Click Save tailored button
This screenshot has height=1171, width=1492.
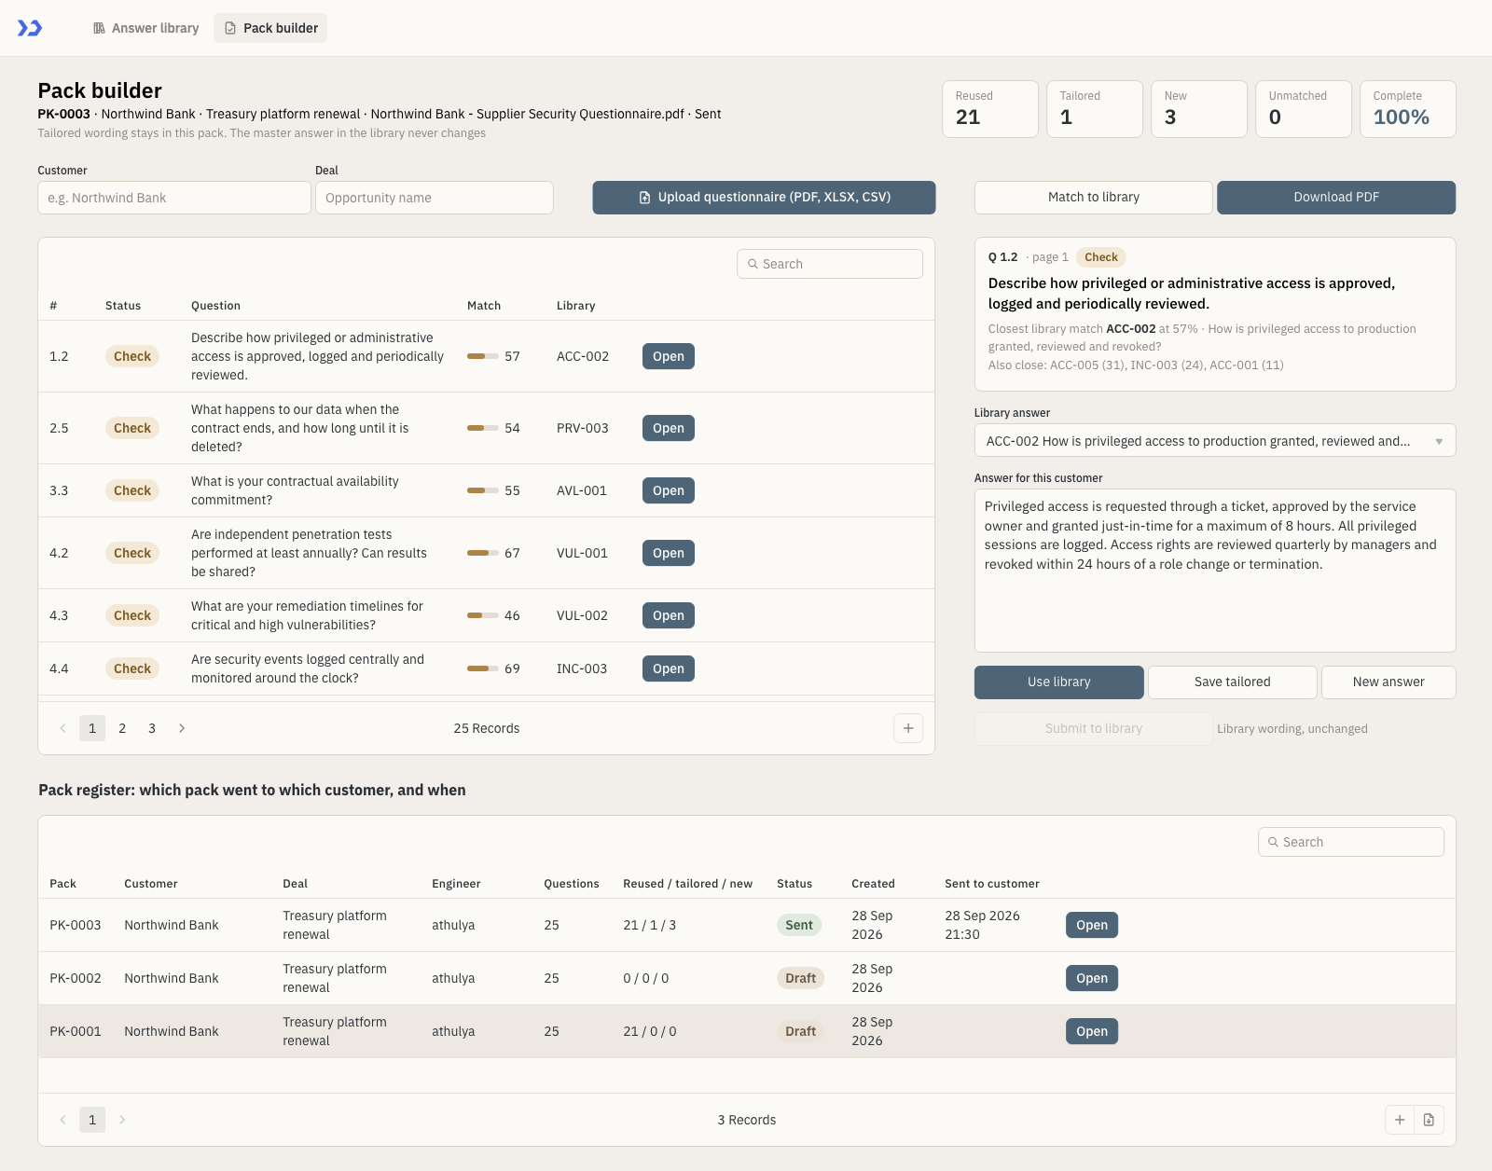coord(1232,682)
